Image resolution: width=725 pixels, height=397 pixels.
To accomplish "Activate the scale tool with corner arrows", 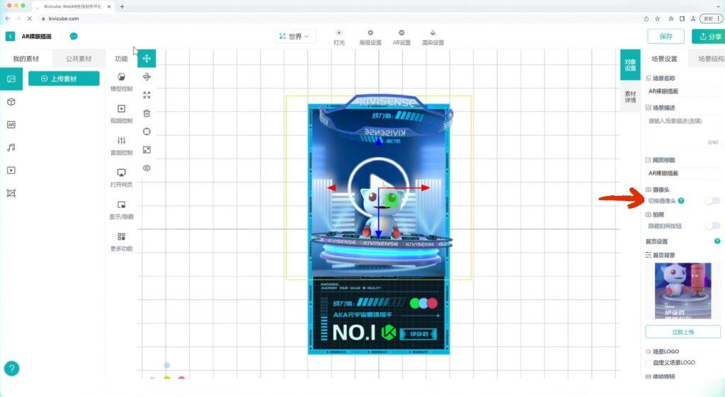I will [x=147, y=95].
